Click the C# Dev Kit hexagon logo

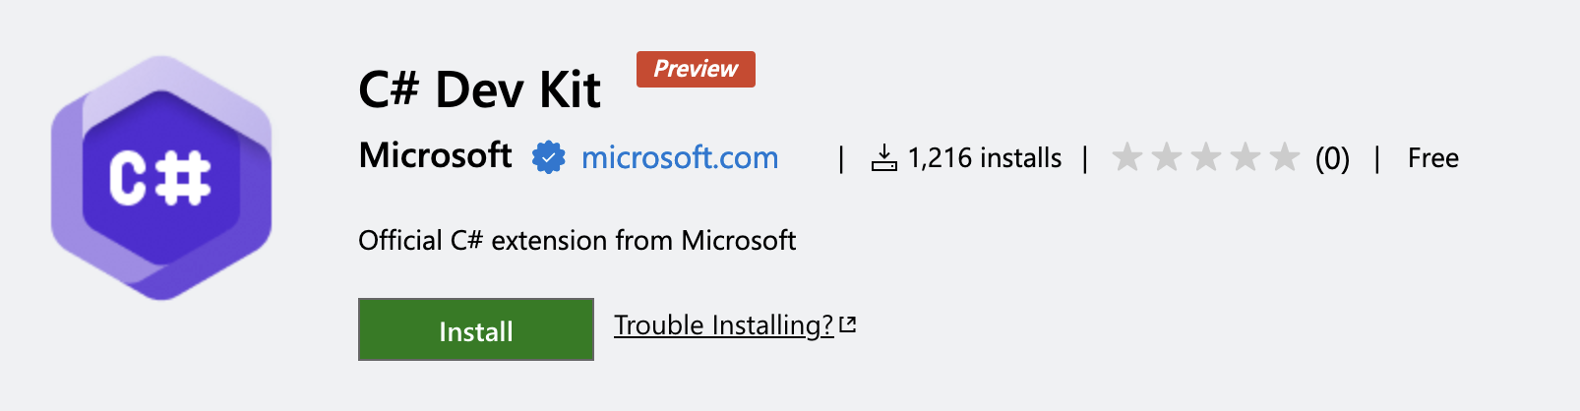(x=161, y=178)
